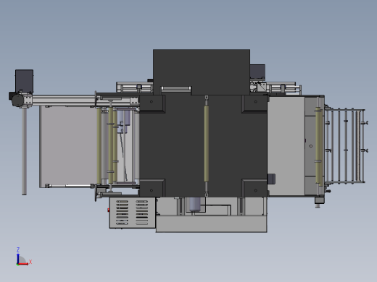
Task: Select the cylindrical motor under the machine
Action: point(195,205)
